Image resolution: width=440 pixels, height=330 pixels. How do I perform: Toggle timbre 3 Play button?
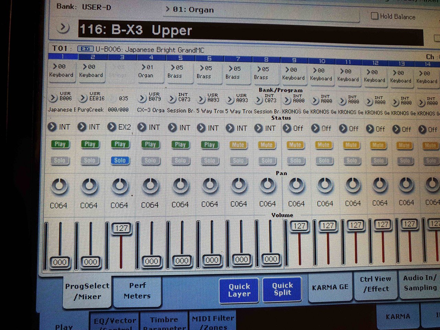click(120, 144)
